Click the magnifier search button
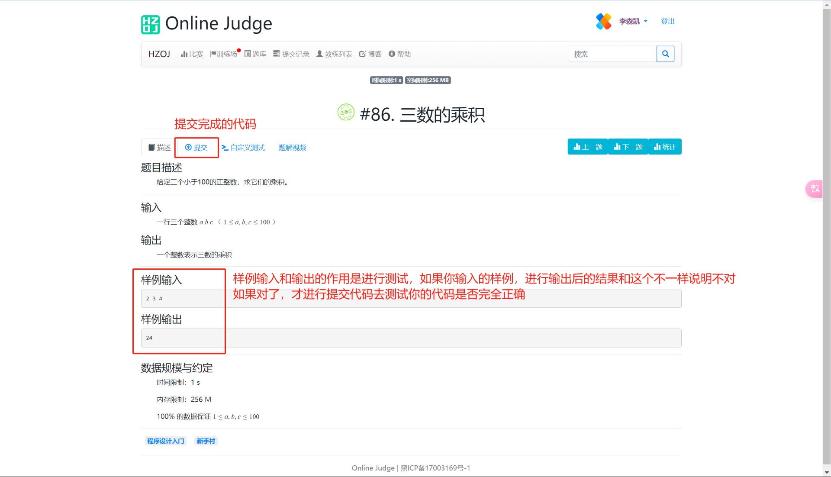 coord(666,54)
